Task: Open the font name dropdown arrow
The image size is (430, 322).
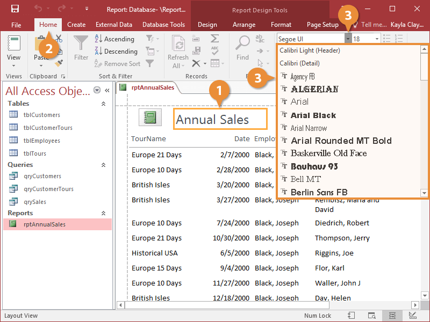Action: pos(348,39)
